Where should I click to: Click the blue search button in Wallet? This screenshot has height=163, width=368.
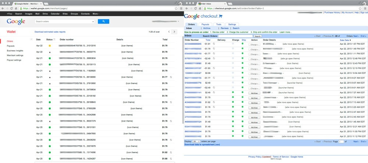[x=103, y=22]
